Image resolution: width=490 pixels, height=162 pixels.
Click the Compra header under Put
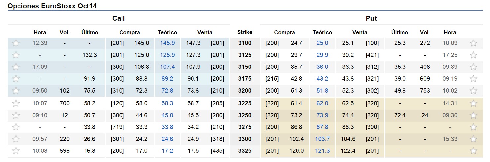tap(284, 32)
